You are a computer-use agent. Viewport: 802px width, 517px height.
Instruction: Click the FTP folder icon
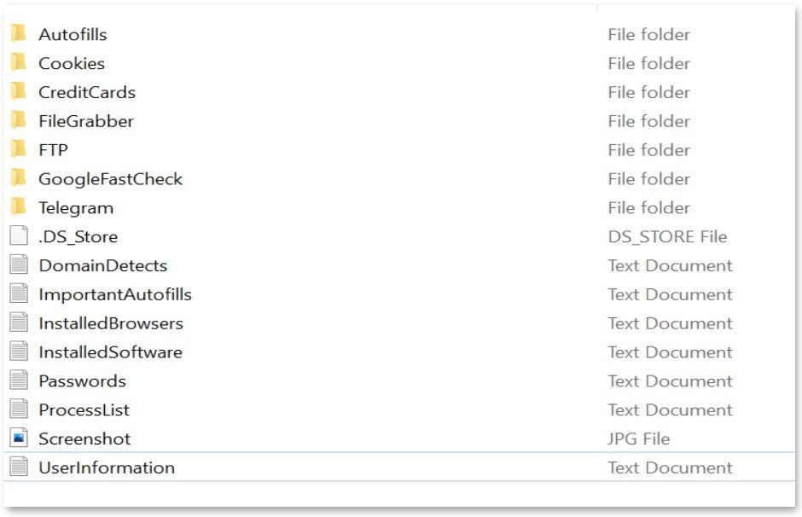click(x=19, y=150)
